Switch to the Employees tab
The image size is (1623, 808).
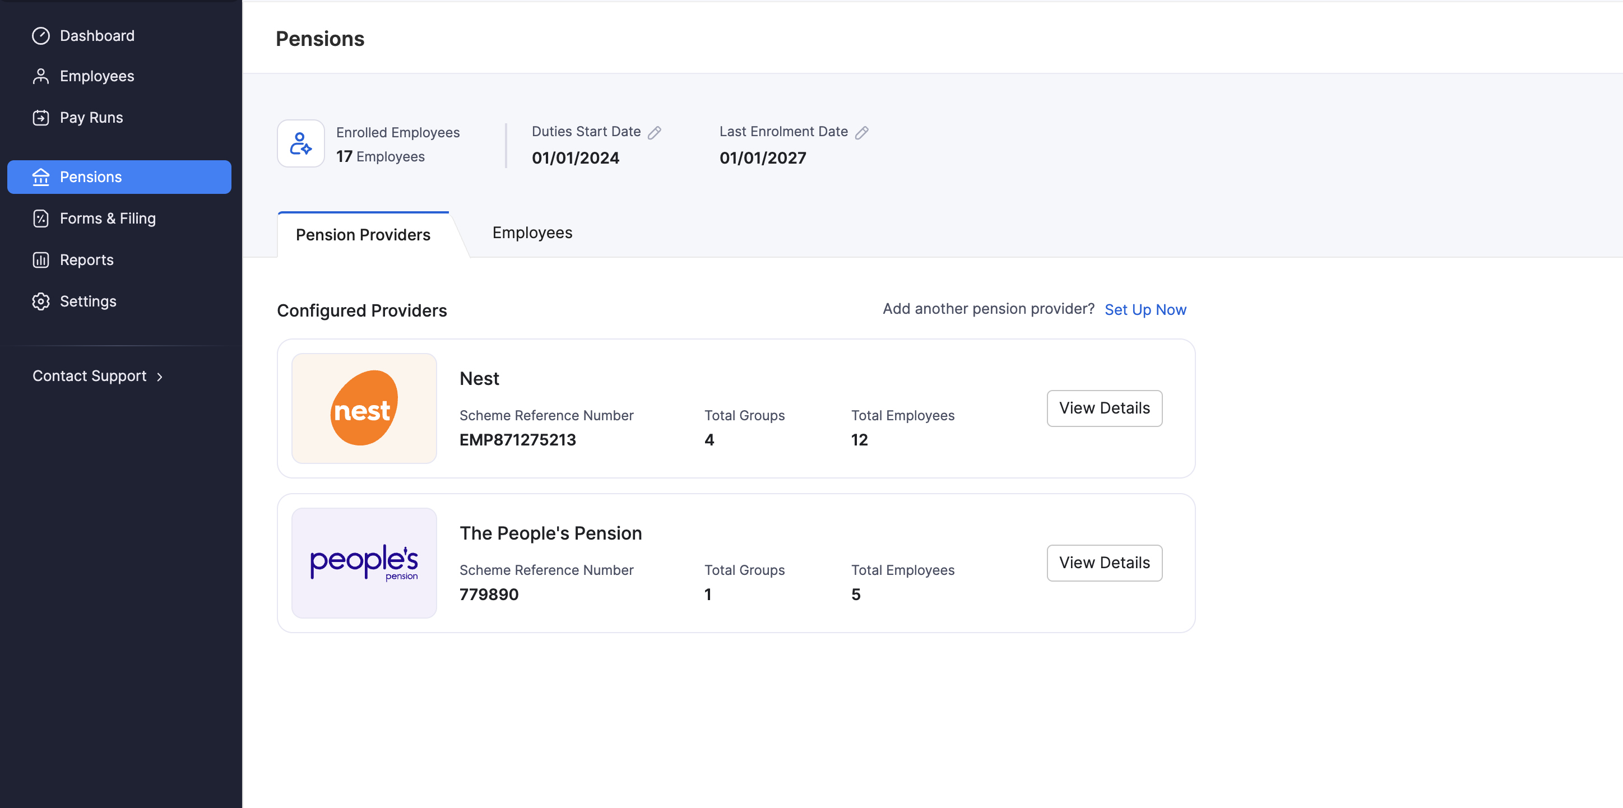532,233
